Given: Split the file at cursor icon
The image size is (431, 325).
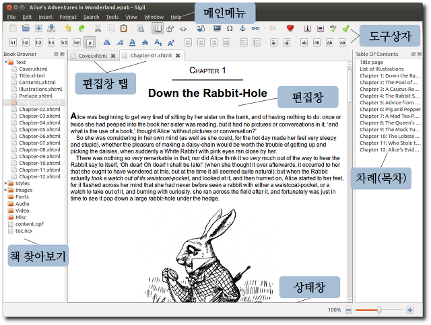Looking at the screenshot, I should coord(201,28).
